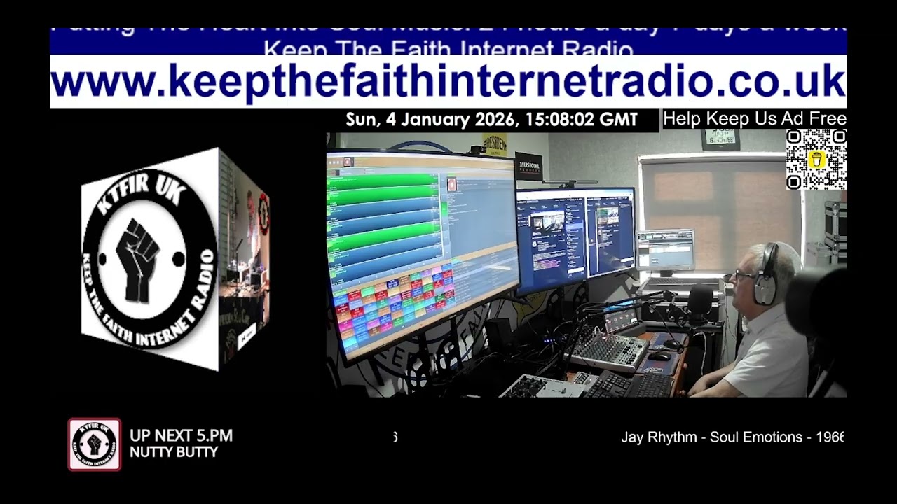Click the Help Keep Us Ad Free text
Image resolution: width=897 pixels, height=504 pixels.
[x=754, y=119]
